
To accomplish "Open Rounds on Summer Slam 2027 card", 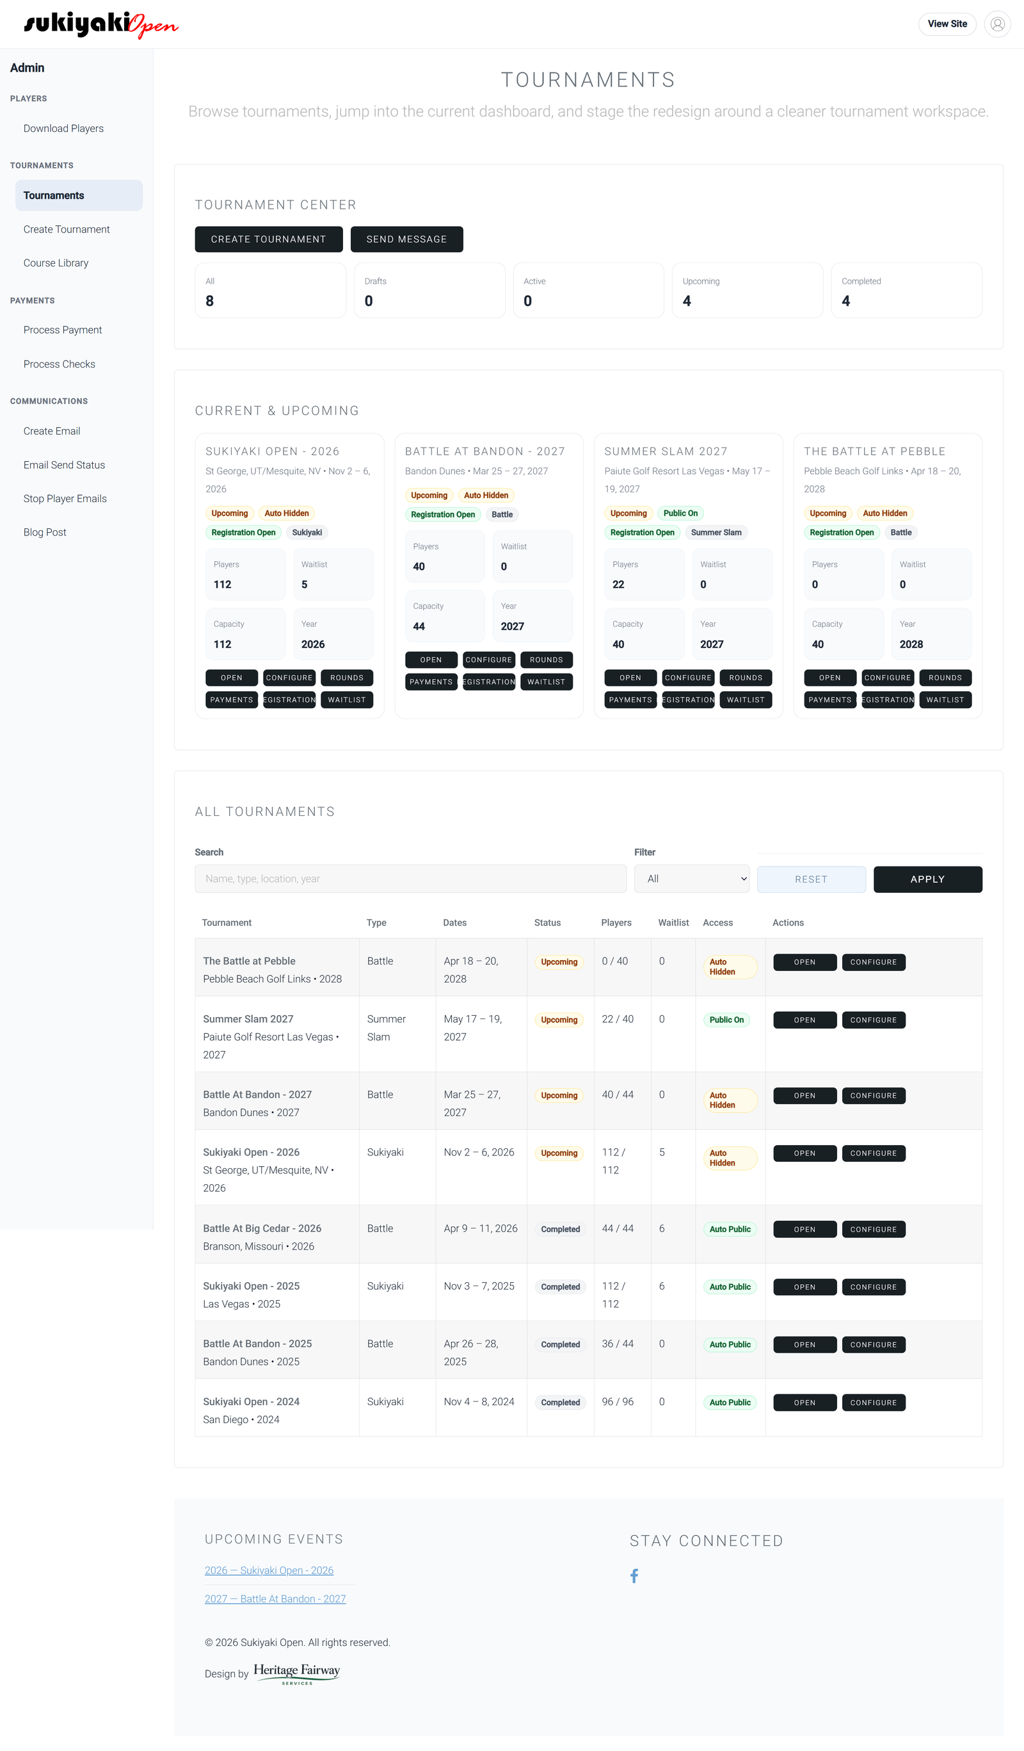I will tap(746, 678).
